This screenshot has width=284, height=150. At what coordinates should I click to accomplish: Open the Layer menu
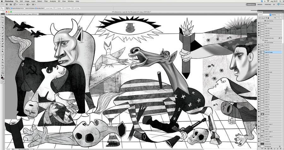click(33, 1)
